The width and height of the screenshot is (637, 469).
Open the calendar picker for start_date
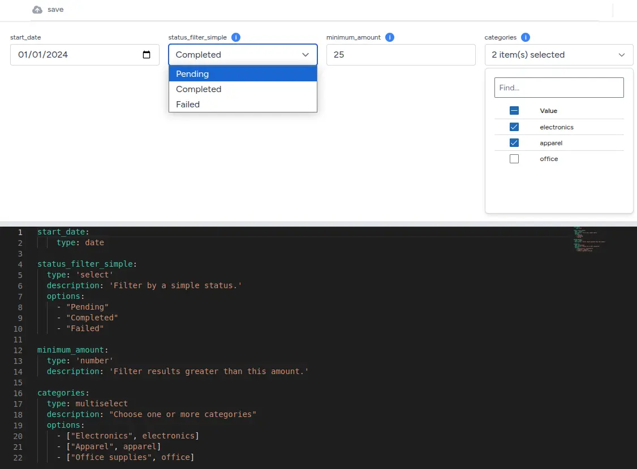coord(147,55)
